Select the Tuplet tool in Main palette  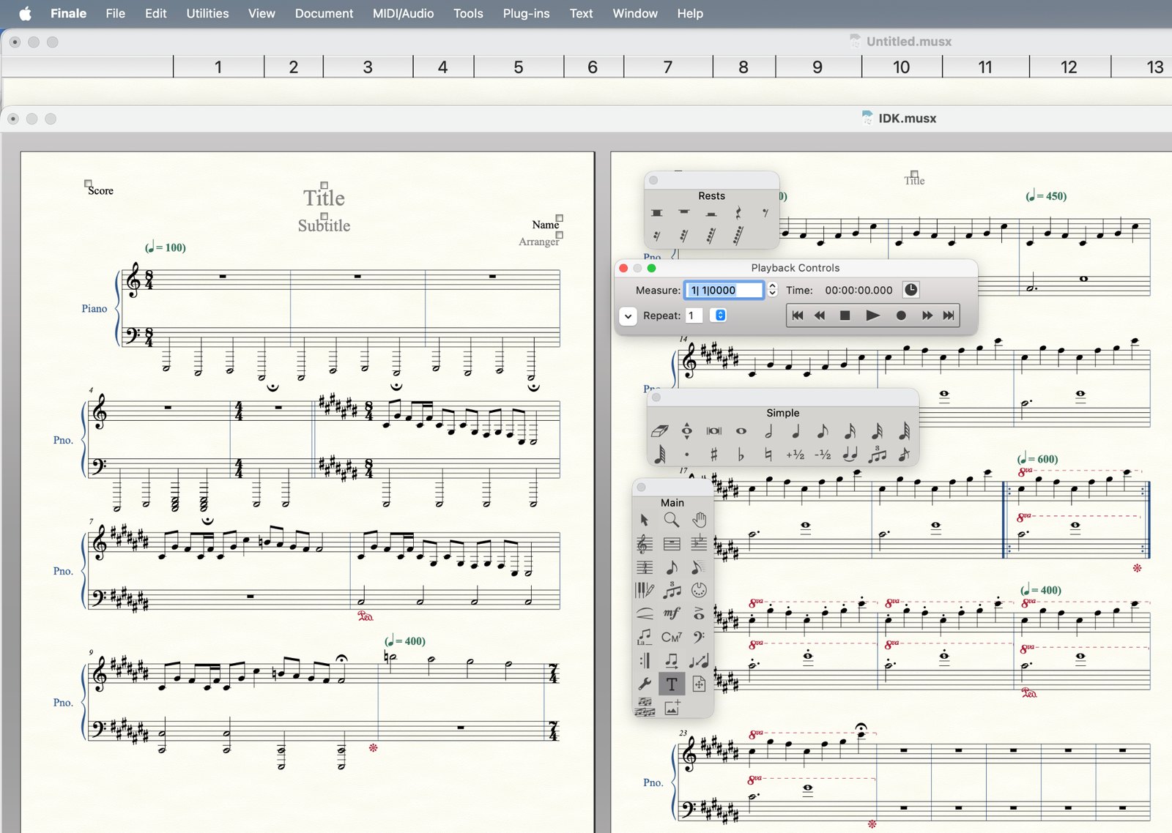click(x=671, y=590)
